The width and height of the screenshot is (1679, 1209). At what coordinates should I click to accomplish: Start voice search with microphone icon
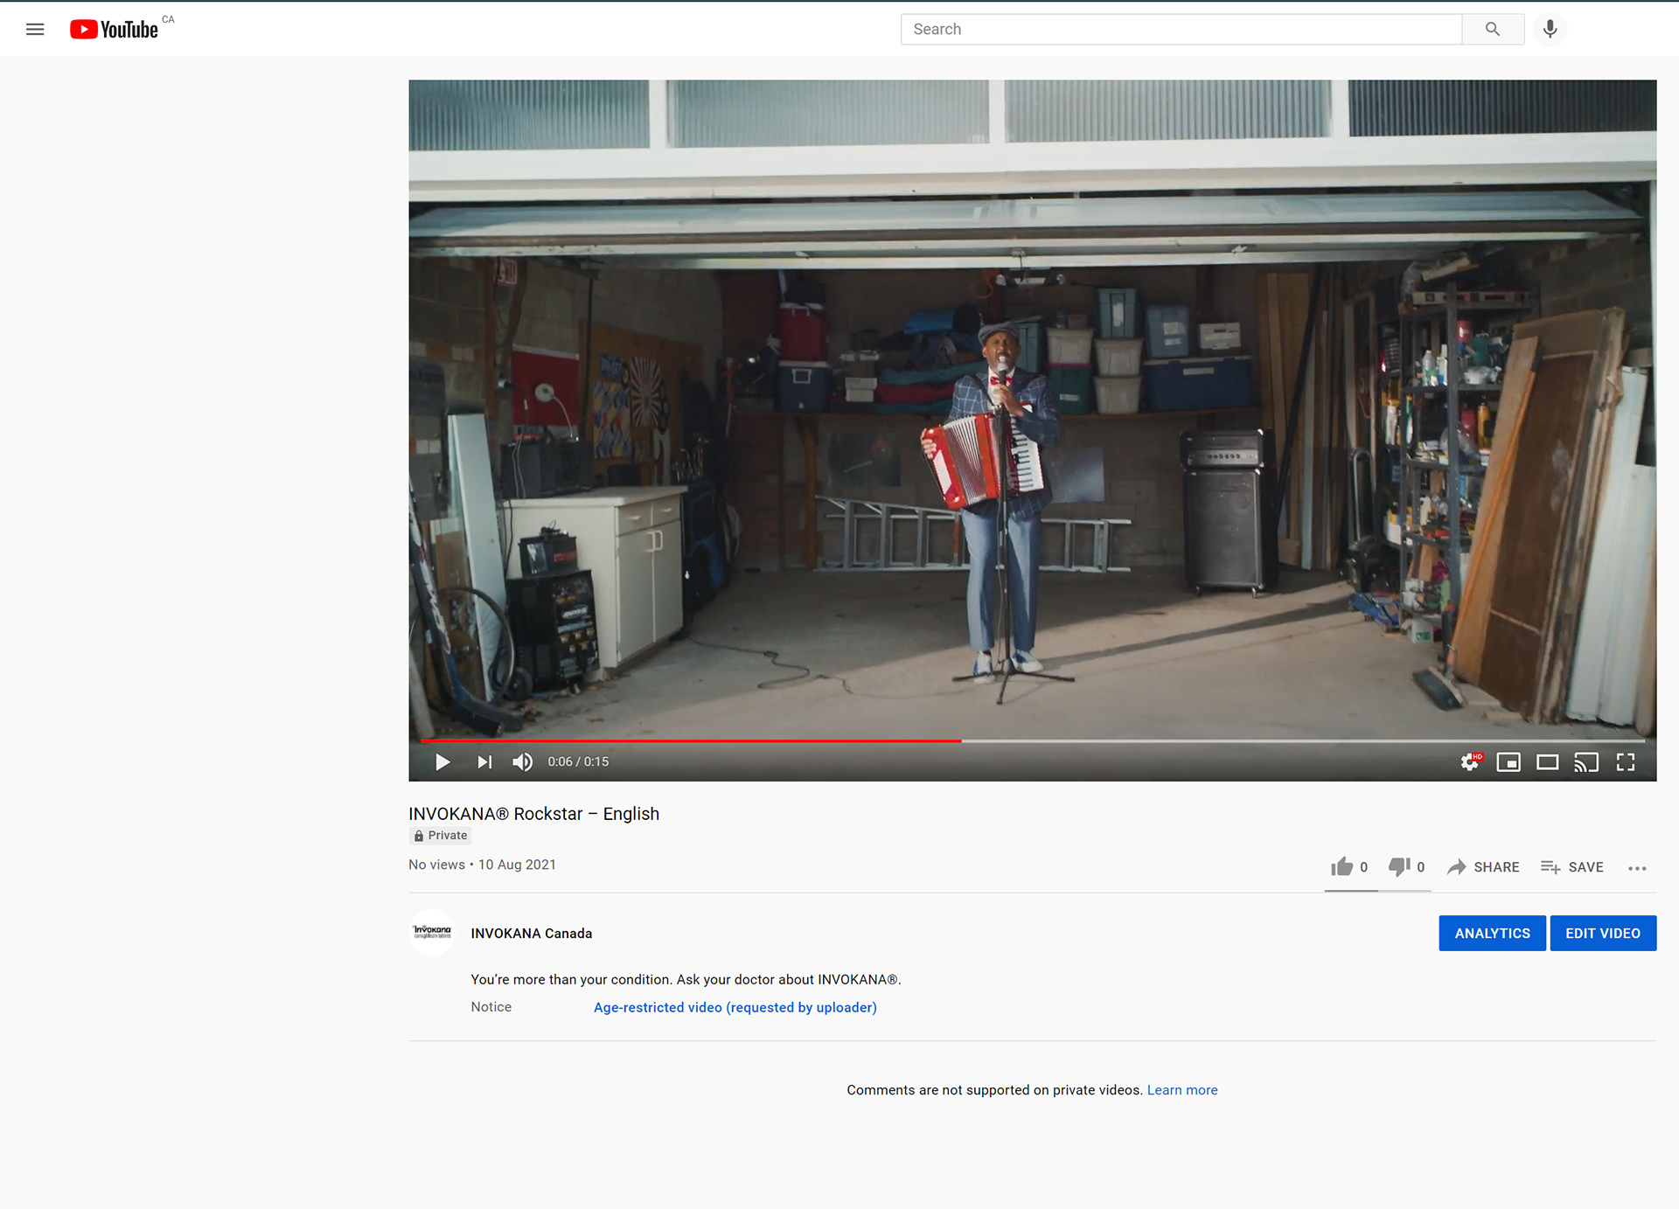[1550, 29]
